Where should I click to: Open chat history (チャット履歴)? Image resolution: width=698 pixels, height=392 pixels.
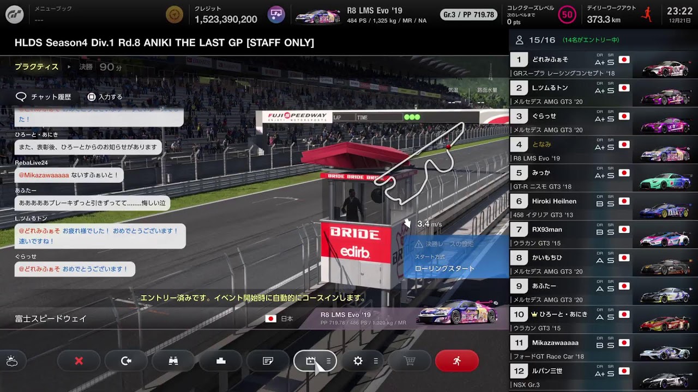pyautogui.click(x=44, y=97)
